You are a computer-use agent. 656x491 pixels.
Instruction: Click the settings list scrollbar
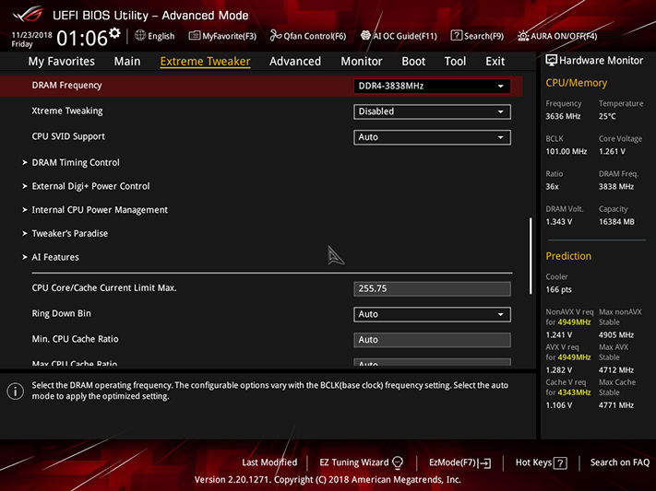pyautogui.click(x=531, y=255)
